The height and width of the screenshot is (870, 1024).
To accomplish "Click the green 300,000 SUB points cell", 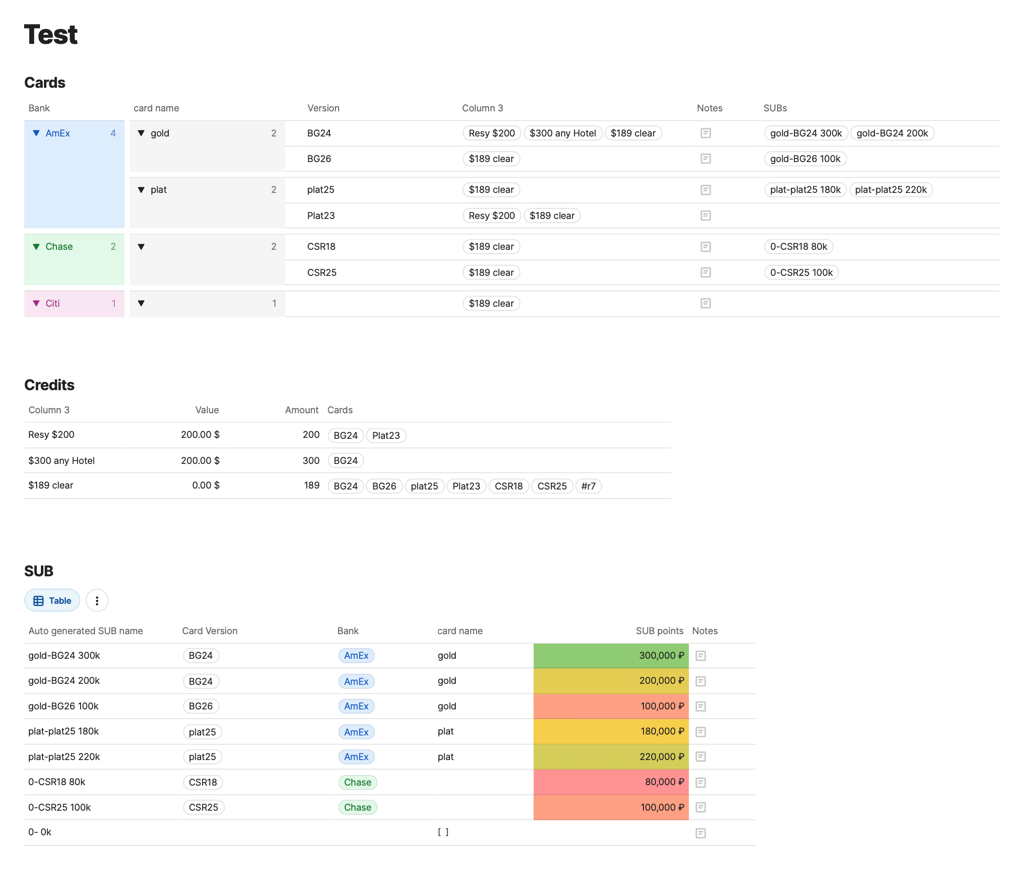I will click(x=611, y=655).
